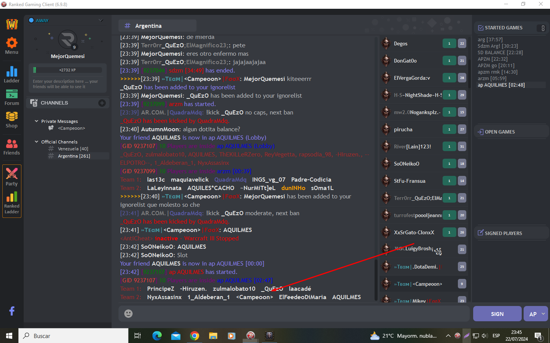Open the emoji picker smiley

pos(128,314)
